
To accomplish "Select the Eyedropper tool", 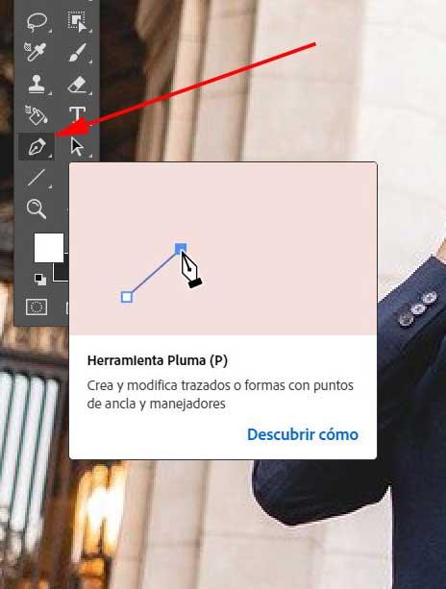I will click(x=36, y=52).
